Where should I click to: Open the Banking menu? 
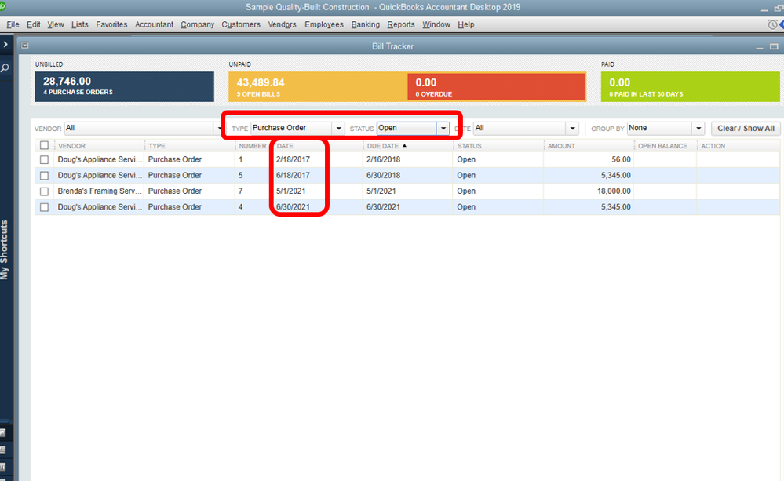366,24
